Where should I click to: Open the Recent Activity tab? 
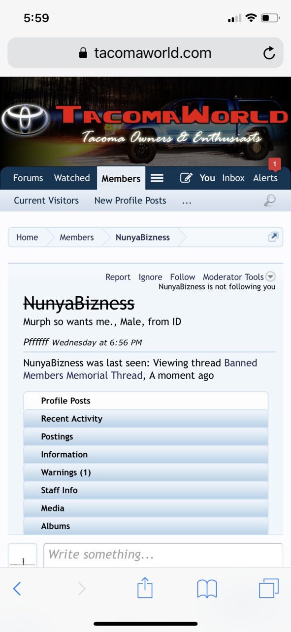coord(146,419)
